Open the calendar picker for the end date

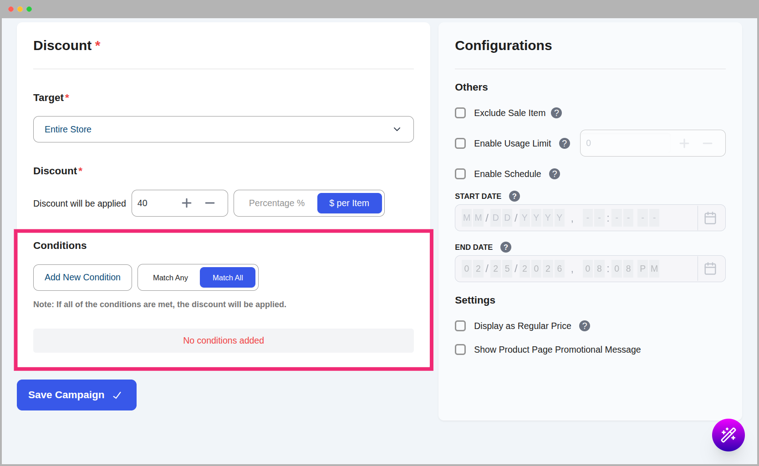coord(710,268)
